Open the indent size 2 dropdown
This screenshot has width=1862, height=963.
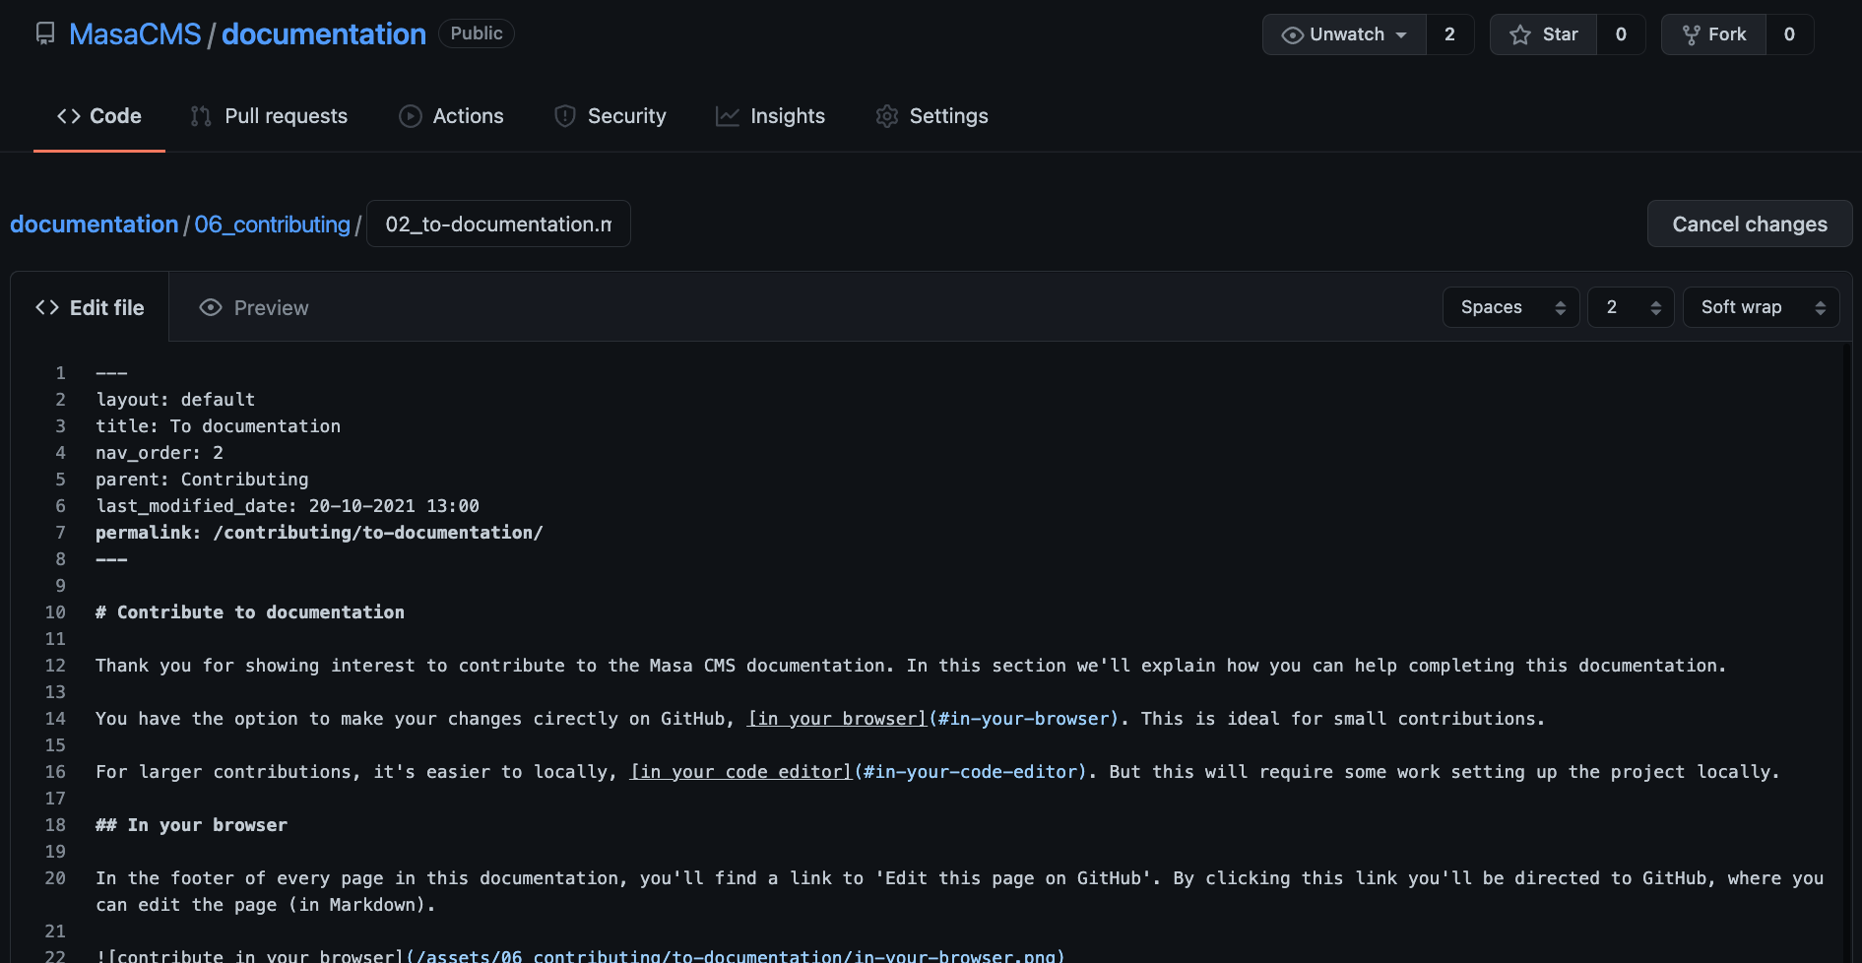point(1631,307)
